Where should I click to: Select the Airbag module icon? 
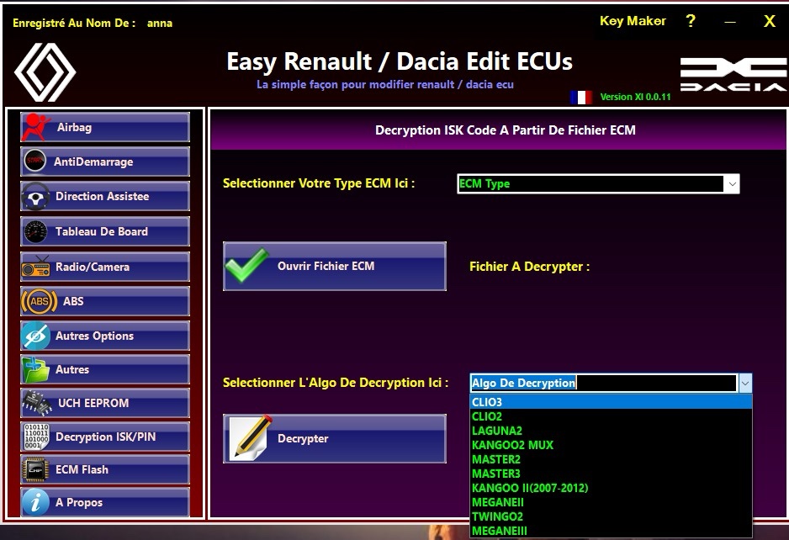(x=35, y=127)
